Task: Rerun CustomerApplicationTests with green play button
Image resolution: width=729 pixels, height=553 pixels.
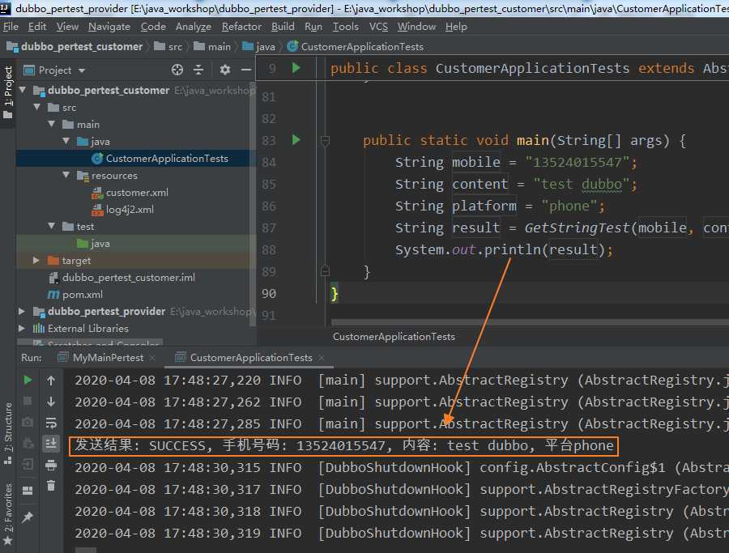Action: tap(28, 380)
